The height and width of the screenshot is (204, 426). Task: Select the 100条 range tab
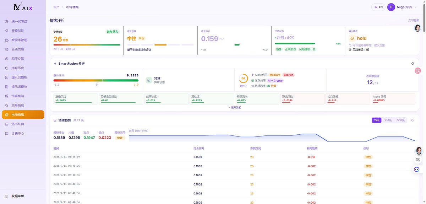coord(388,120)
